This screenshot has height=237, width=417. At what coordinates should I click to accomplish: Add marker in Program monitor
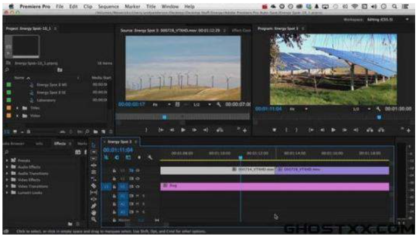274,130
